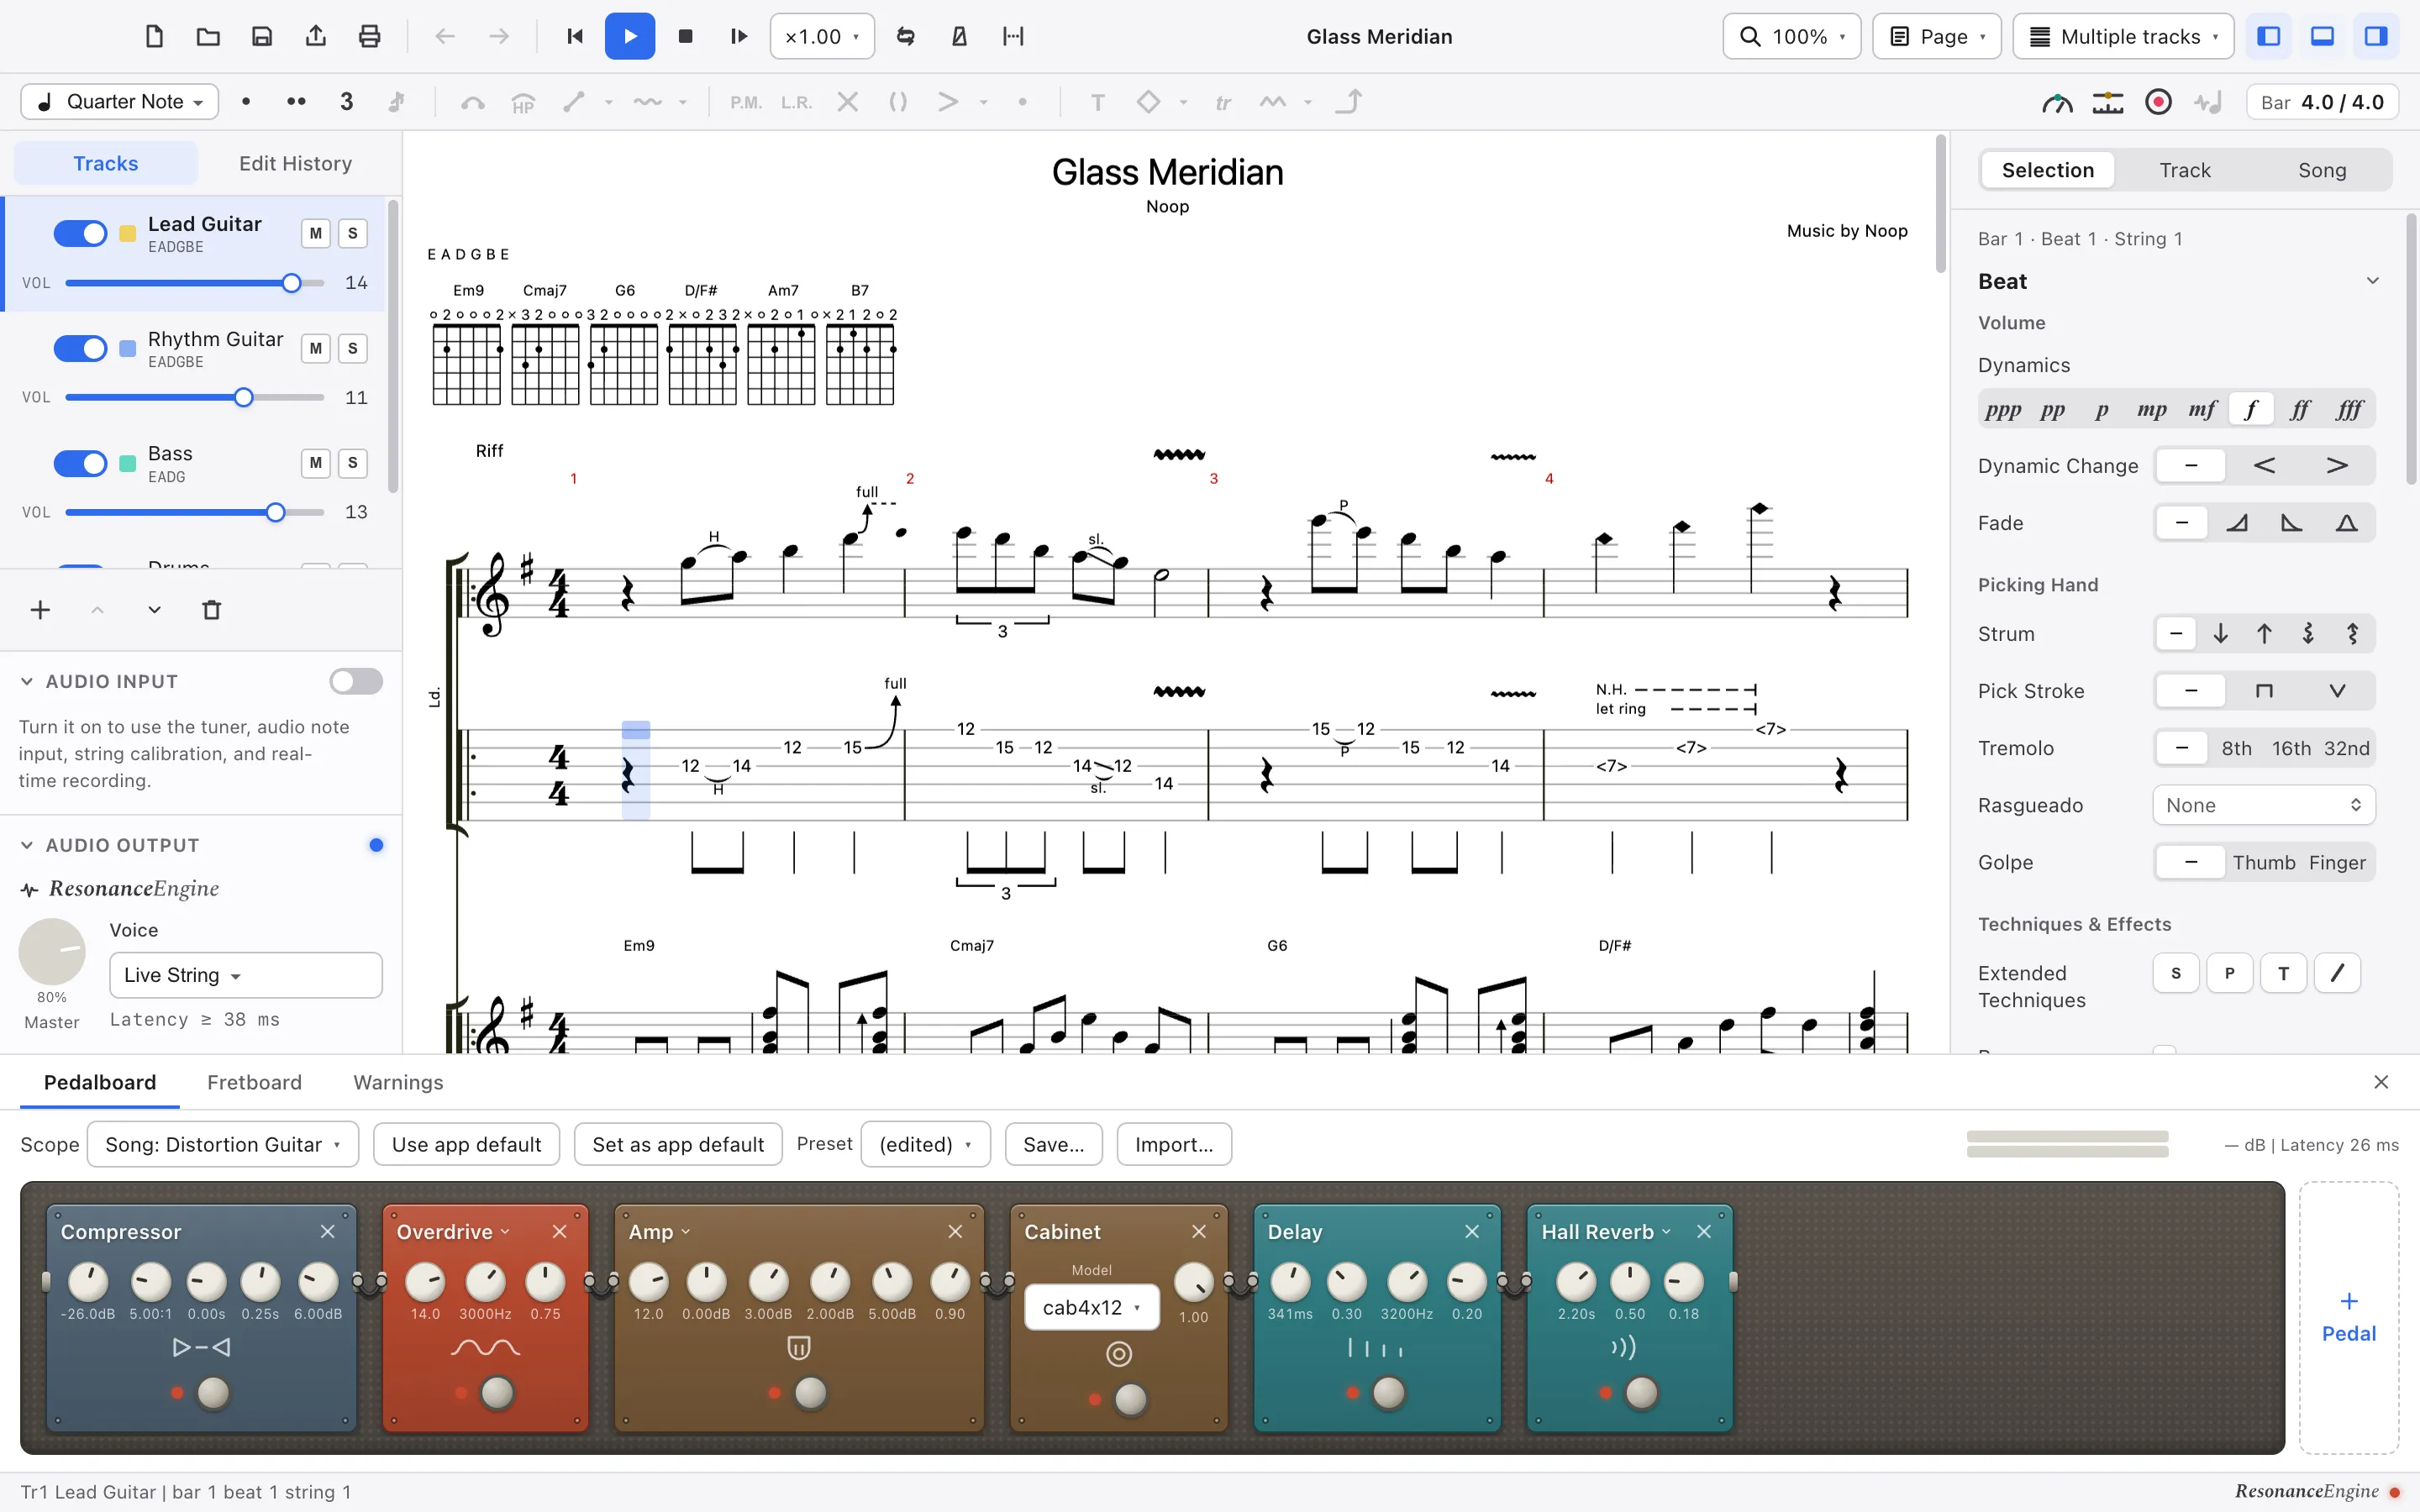The width and height of the screenshot is (2420, 1512).
Task: Delete track with the trash icon
Action: (x=212, y=610)
